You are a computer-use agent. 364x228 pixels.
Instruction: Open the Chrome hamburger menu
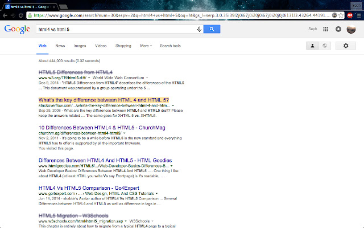tap(359, 15)
